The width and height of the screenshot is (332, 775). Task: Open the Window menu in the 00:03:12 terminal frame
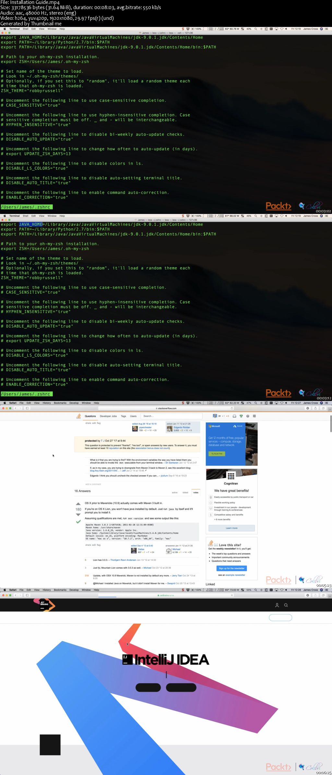[x=52, y=216]
